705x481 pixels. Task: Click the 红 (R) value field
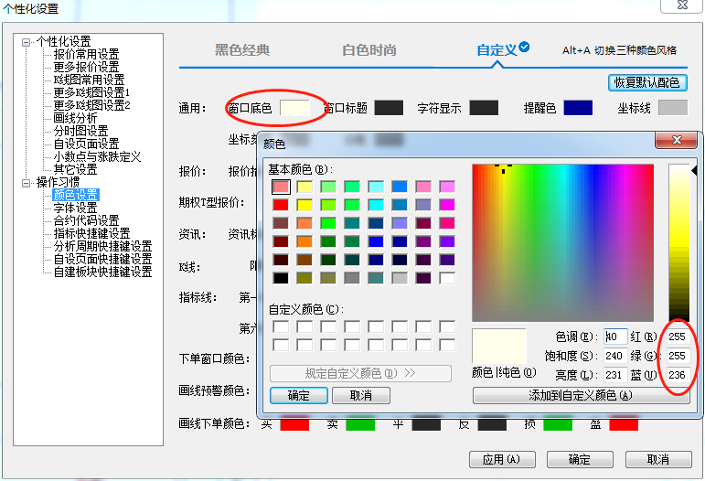tap(678, 337)
